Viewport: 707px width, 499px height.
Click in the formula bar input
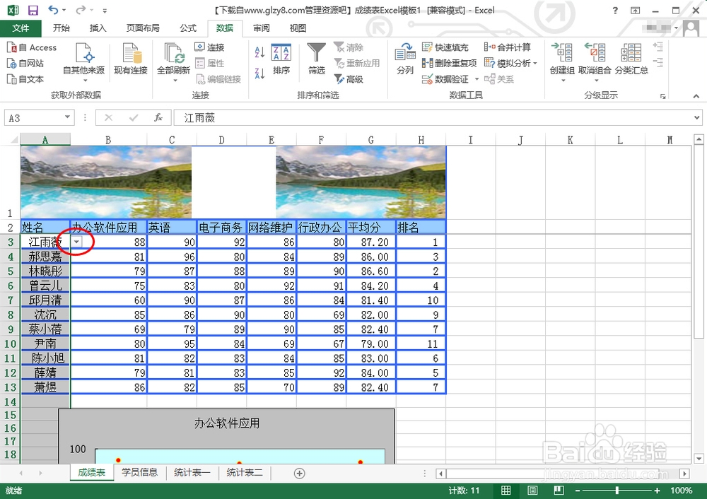click(433, 117)
